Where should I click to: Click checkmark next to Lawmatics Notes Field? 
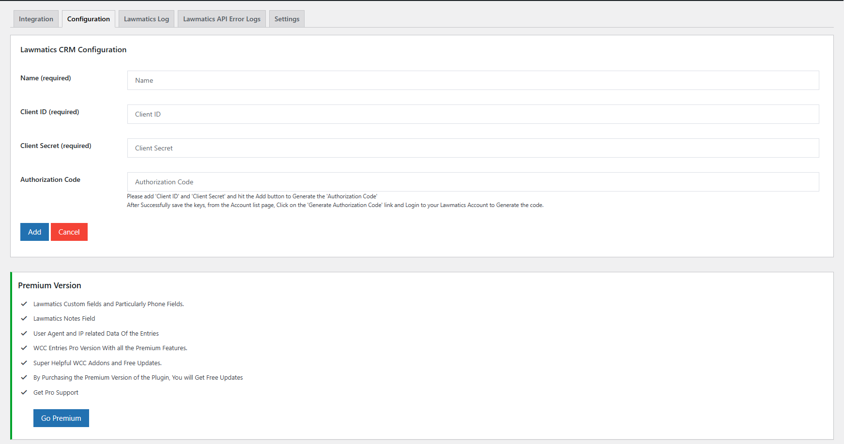tap(24, 318)
